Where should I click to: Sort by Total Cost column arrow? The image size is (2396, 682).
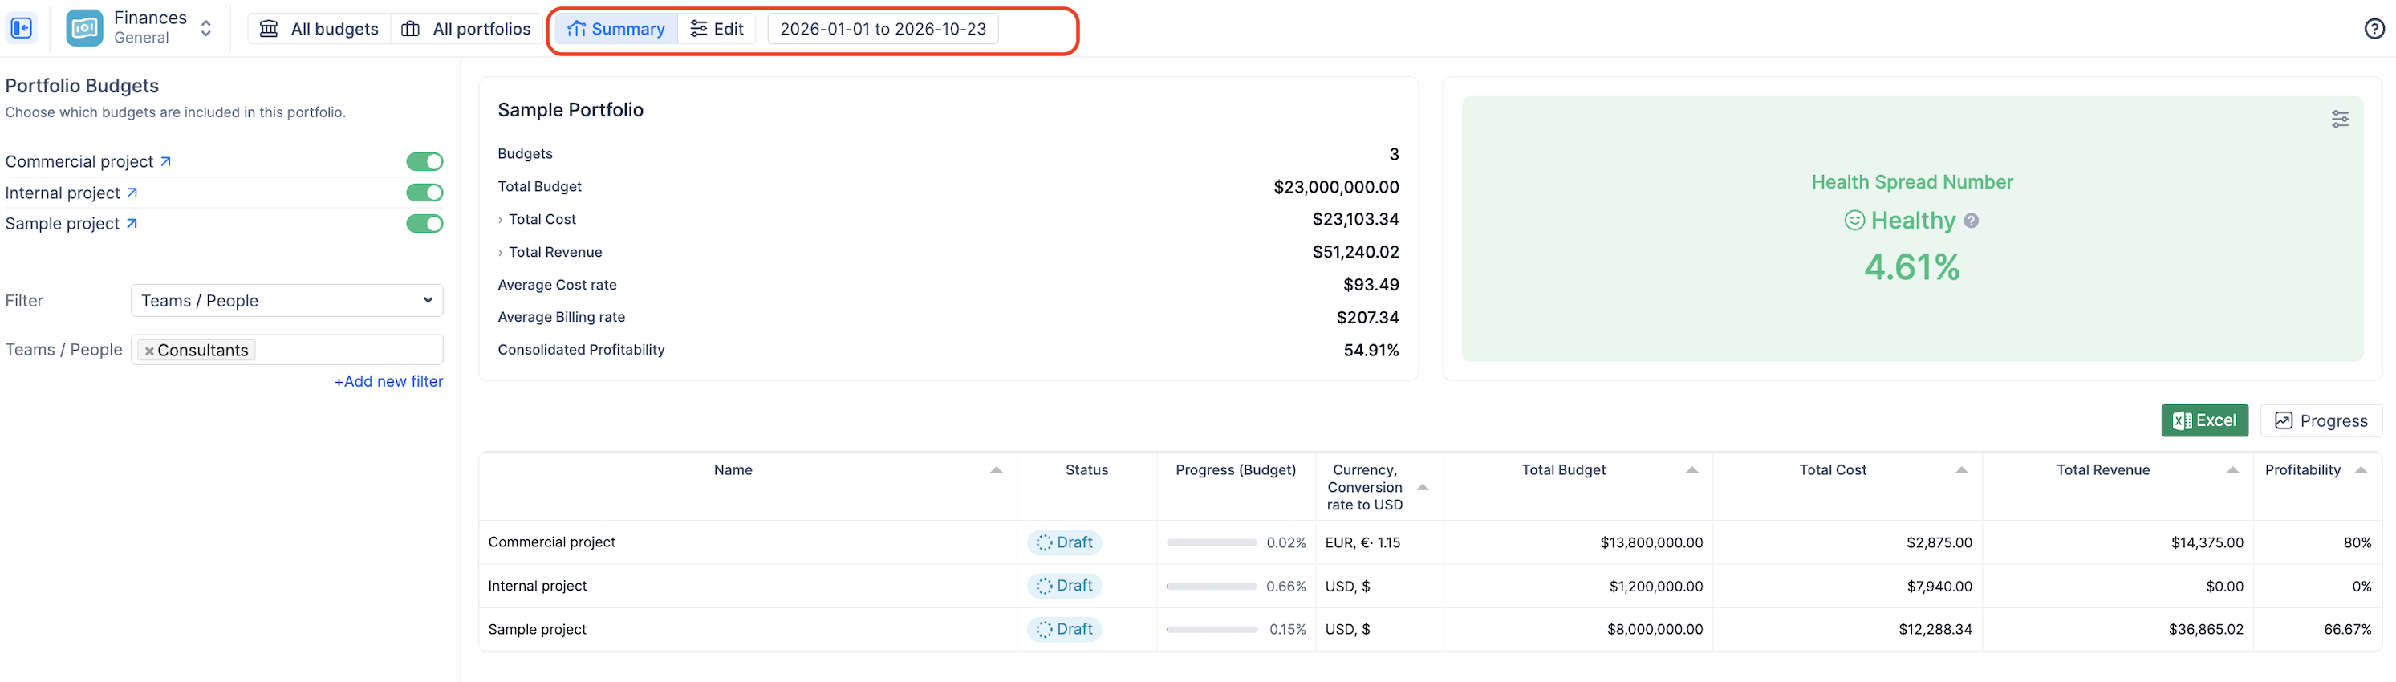[x=1962, y=470]
